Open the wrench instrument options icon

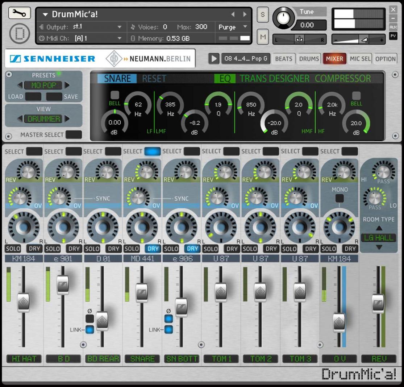(x=19, y=13)
